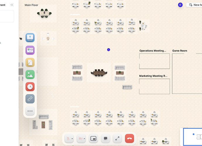The height and width of the screenshot is (146, 202).
Task: Unmute the microphone
Action: coord(68,138)
